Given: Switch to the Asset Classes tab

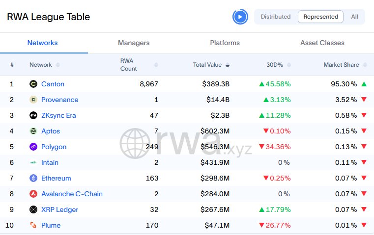Looking at the screenshot, I should coord(322,43).
